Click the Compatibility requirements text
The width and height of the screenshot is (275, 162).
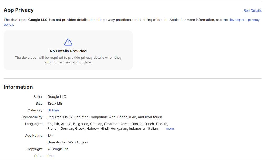(x=105, y=117)
